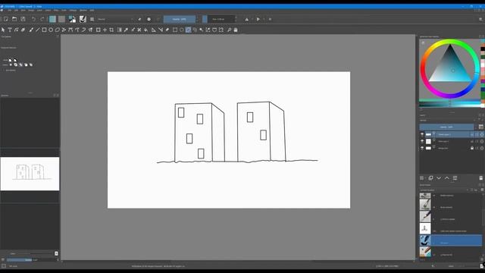Open layer properties from layers toolbar

455,178
